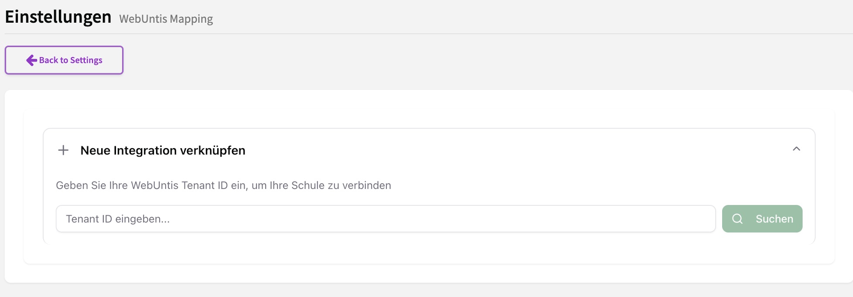
Task: Click the left arrow icon on Back button
Action: click(x=31, y=60)
